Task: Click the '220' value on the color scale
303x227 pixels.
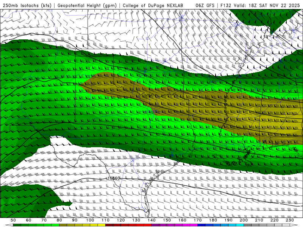Action: tap(274, 220)
